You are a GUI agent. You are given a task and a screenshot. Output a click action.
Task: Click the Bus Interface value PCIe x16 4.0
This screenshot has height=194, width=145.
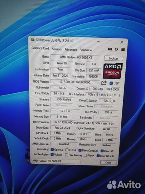click(101, 95)
